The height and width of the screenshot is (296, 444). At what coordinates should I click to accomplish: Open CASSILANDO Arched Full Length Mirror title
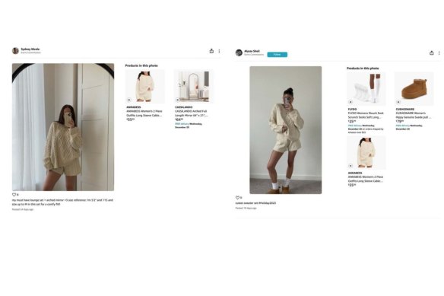pyautogui.click(x=192, y=113)
